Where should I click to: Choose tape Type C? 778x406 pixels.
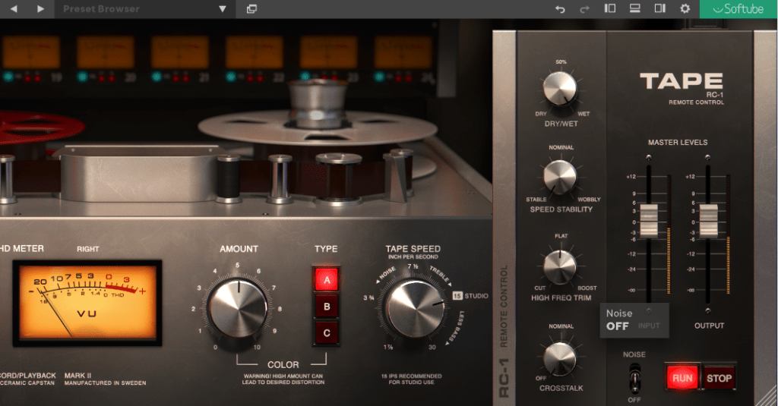click(x=327, y=332)
